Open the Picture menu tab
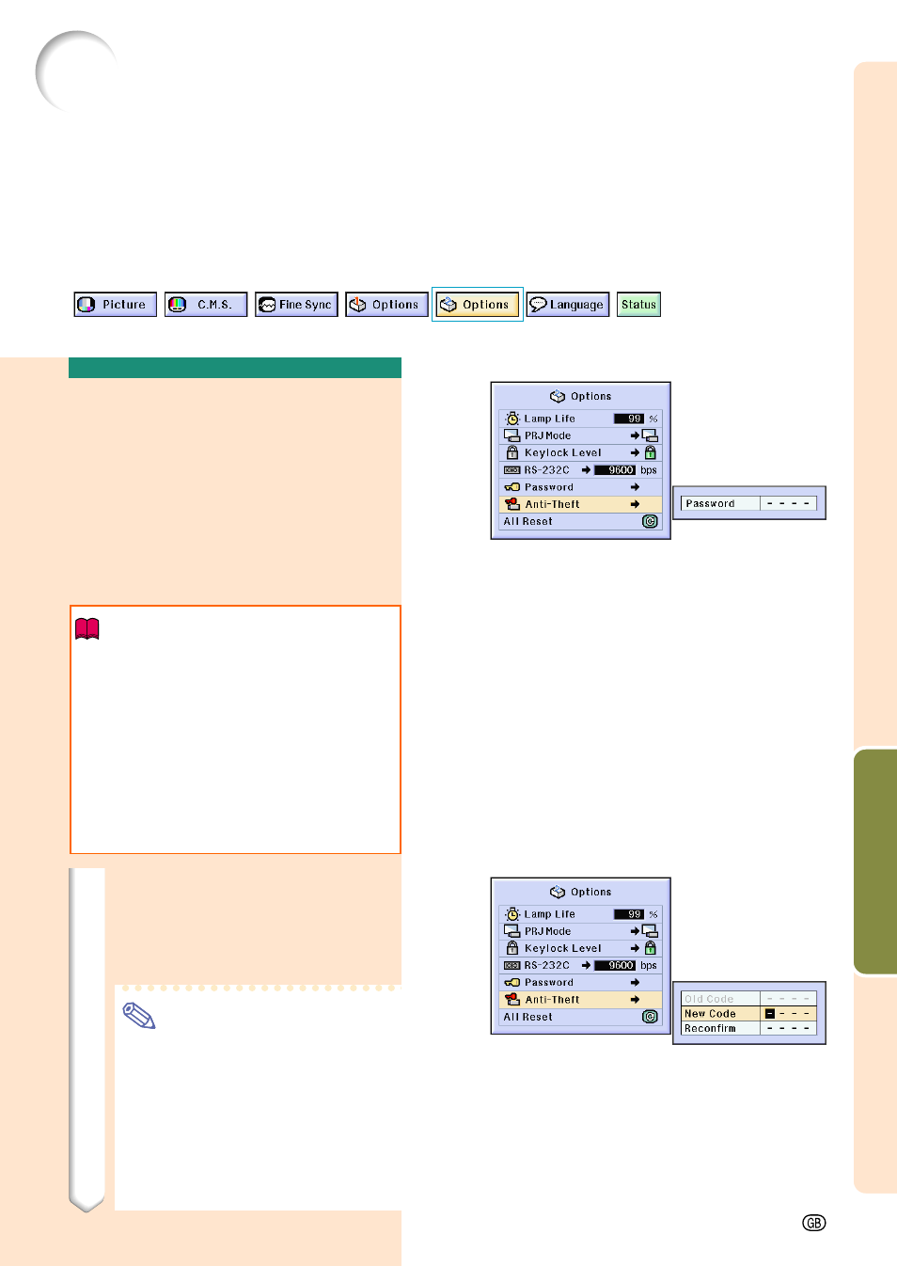897x1266 pixels. [x=116, y=305]
